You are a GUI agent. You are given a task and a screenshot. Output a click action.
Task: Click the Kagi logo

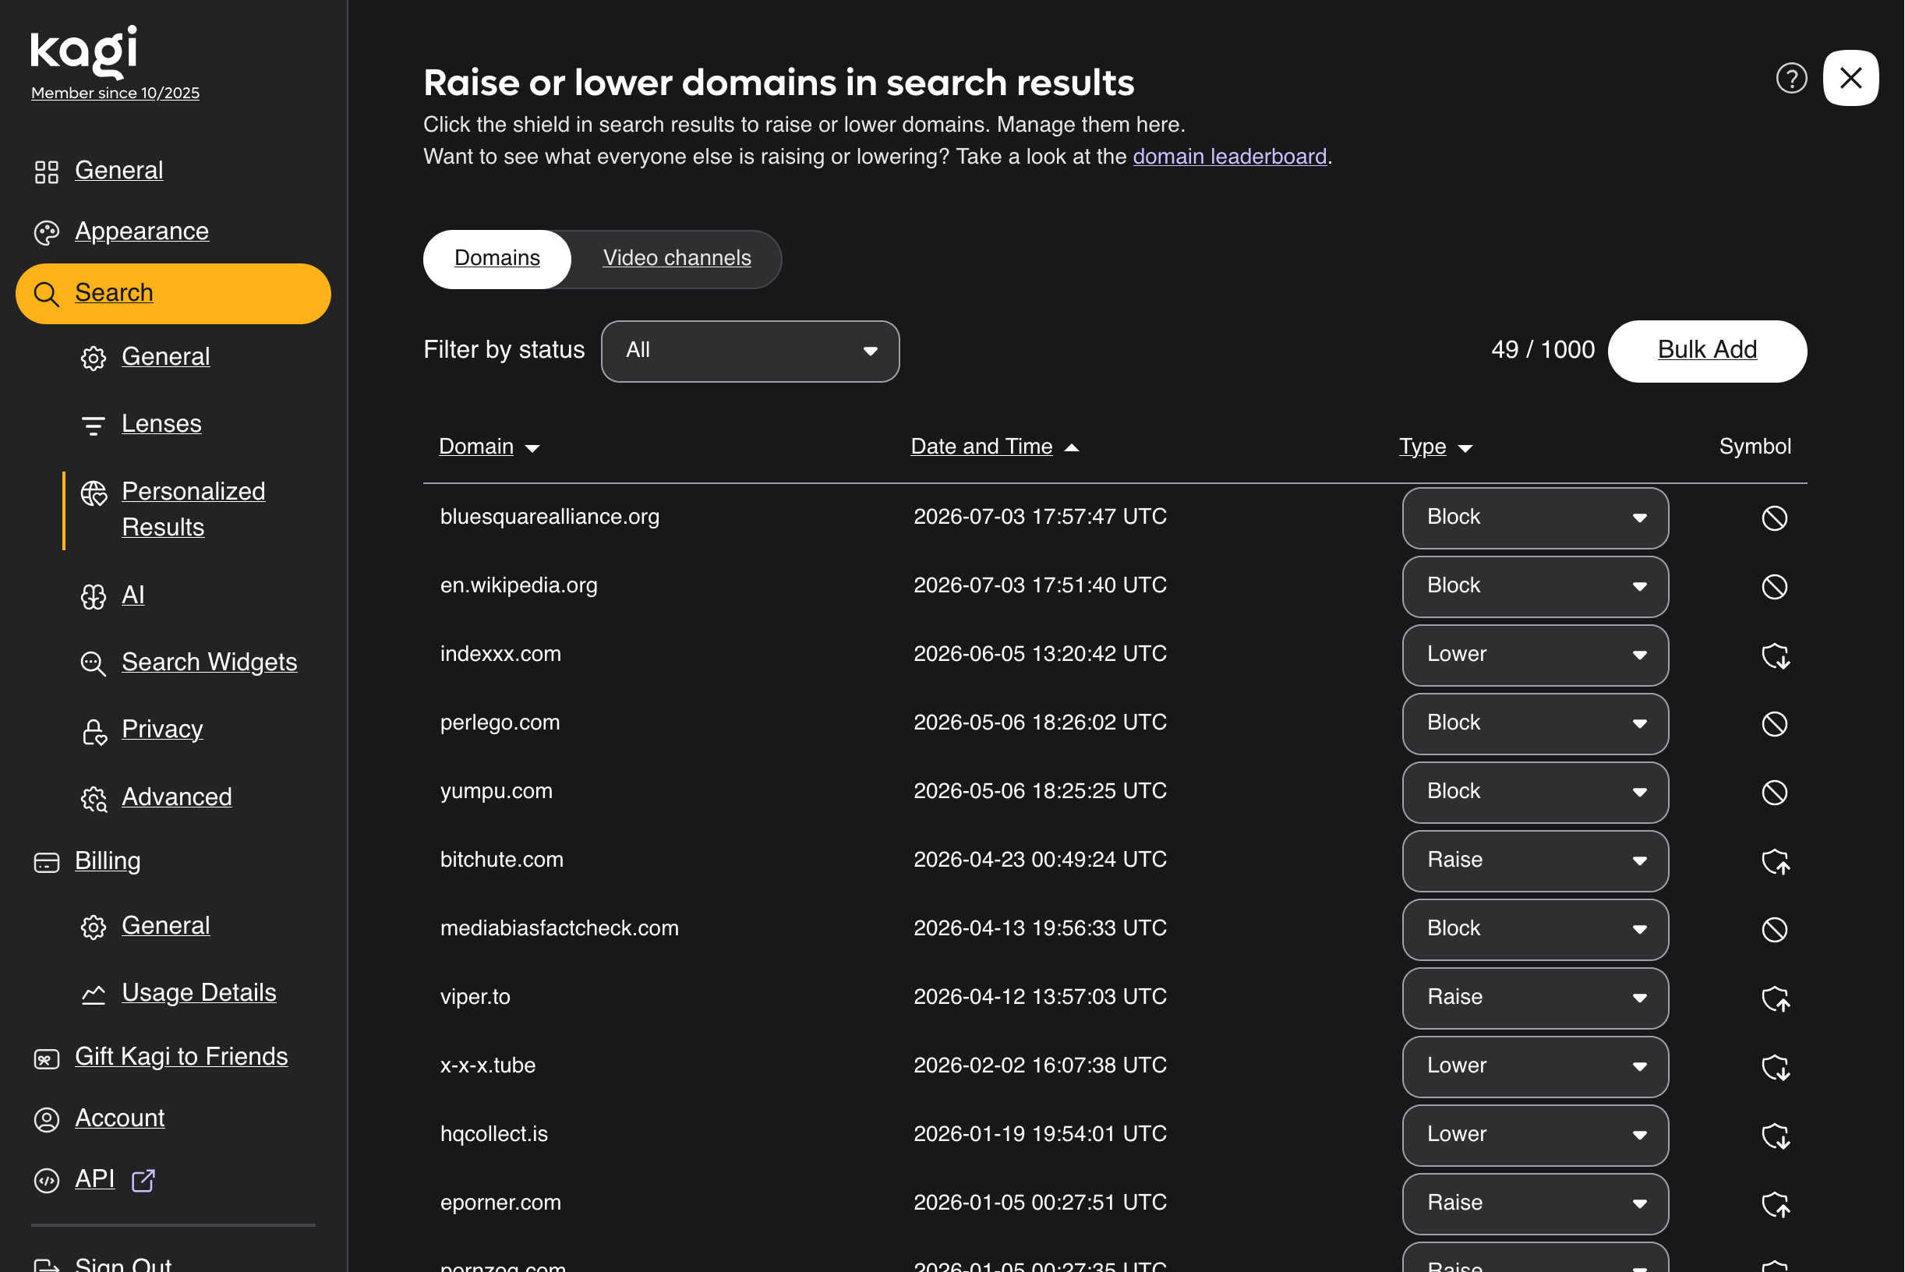pos(83,52)
